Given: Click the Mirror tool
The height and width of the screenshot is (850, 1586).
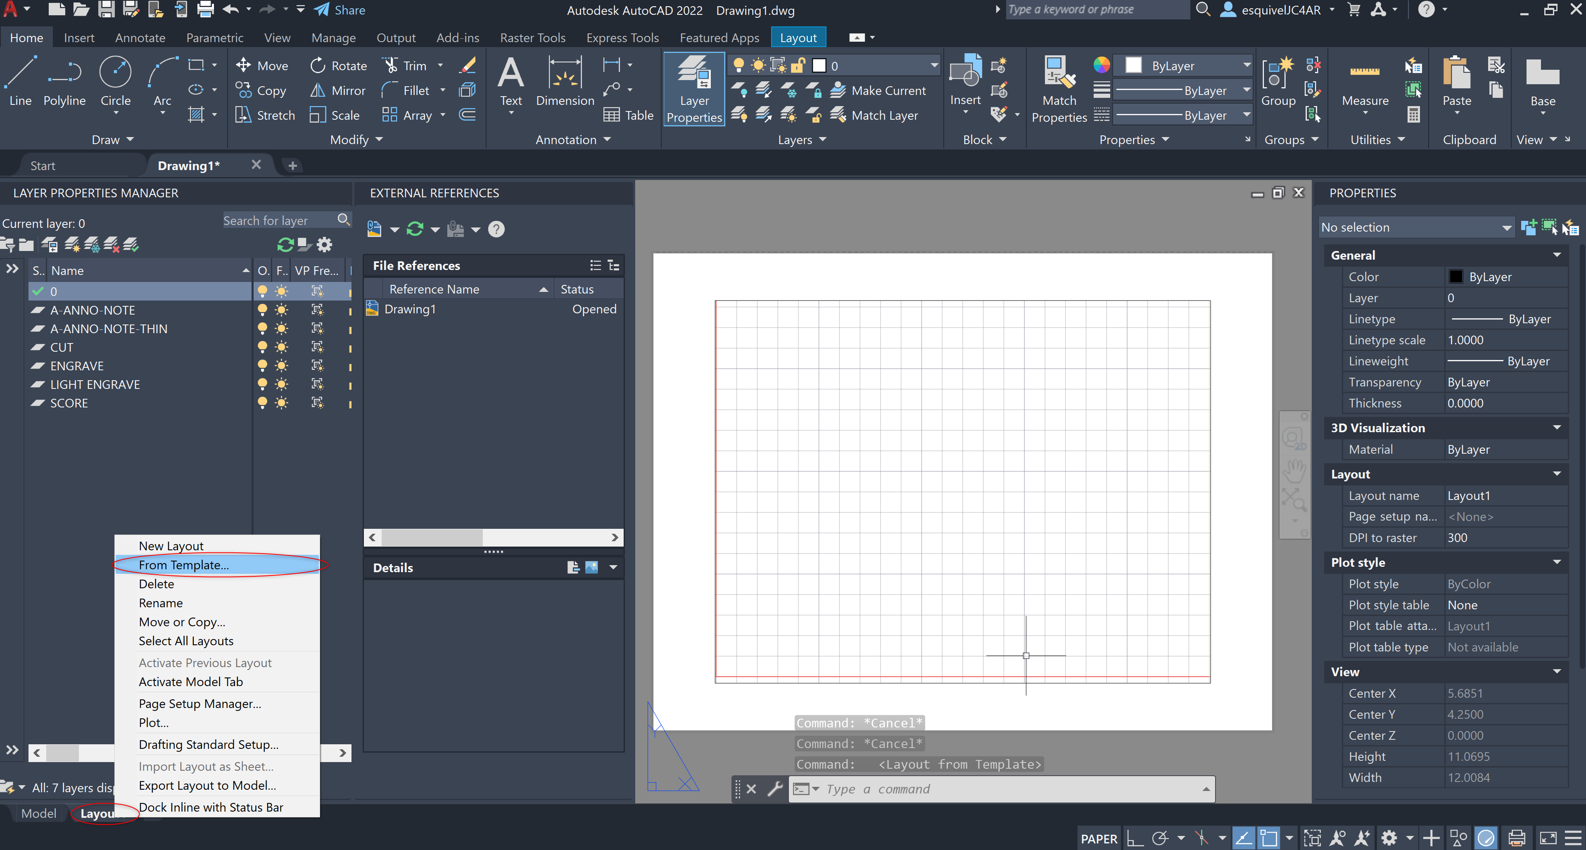Looking at the screenshot, I should click(337, 90).
